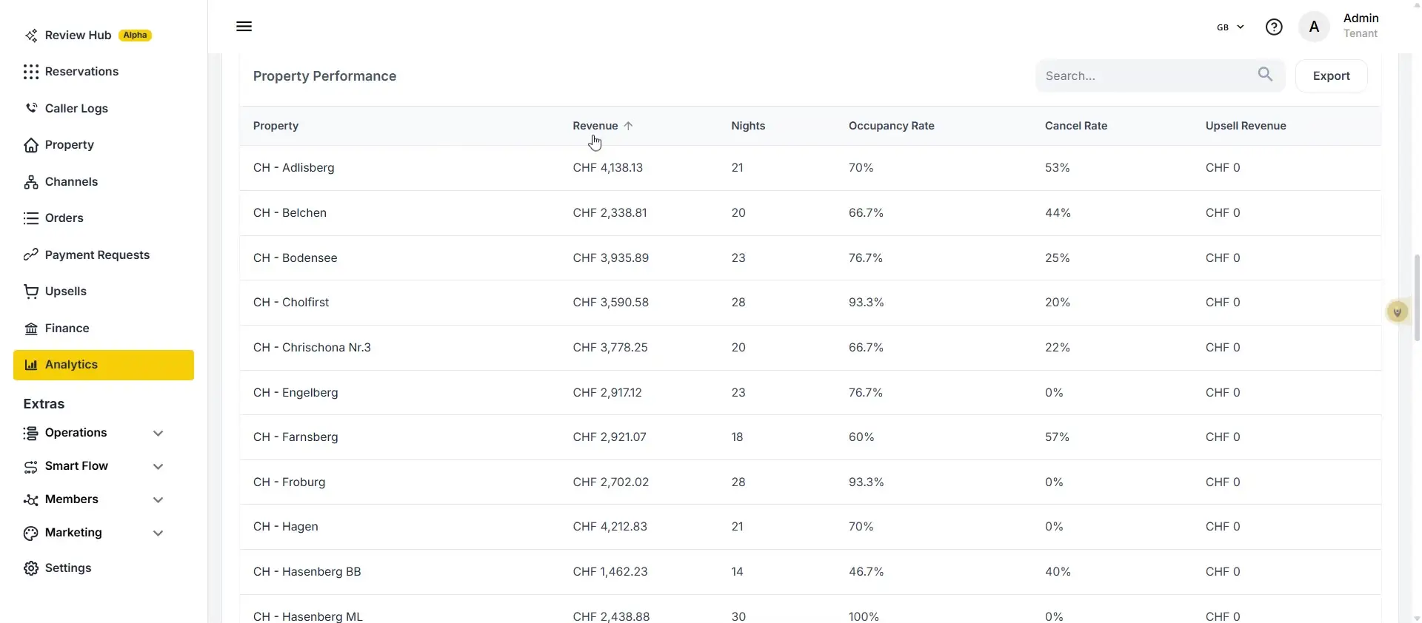Click the Export button
This screenshot has width=1422, height=623.
coord(1331,75)
